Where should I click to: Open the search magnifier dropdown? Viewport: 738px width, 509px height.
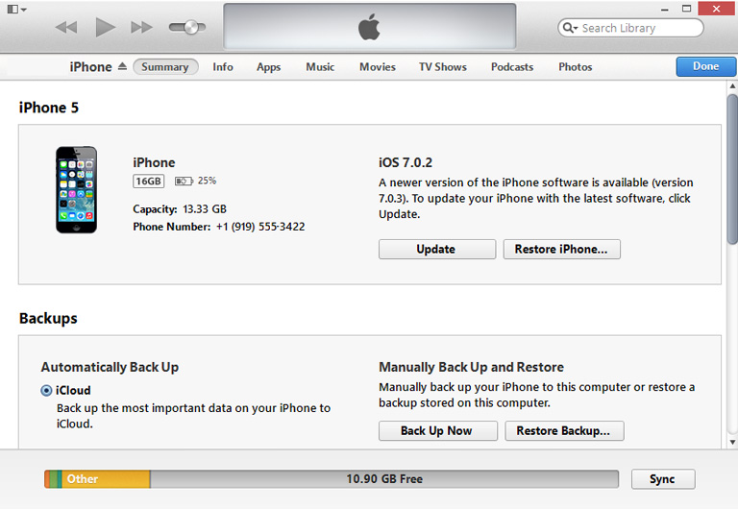pyautogui.click(x=570, y=28)
